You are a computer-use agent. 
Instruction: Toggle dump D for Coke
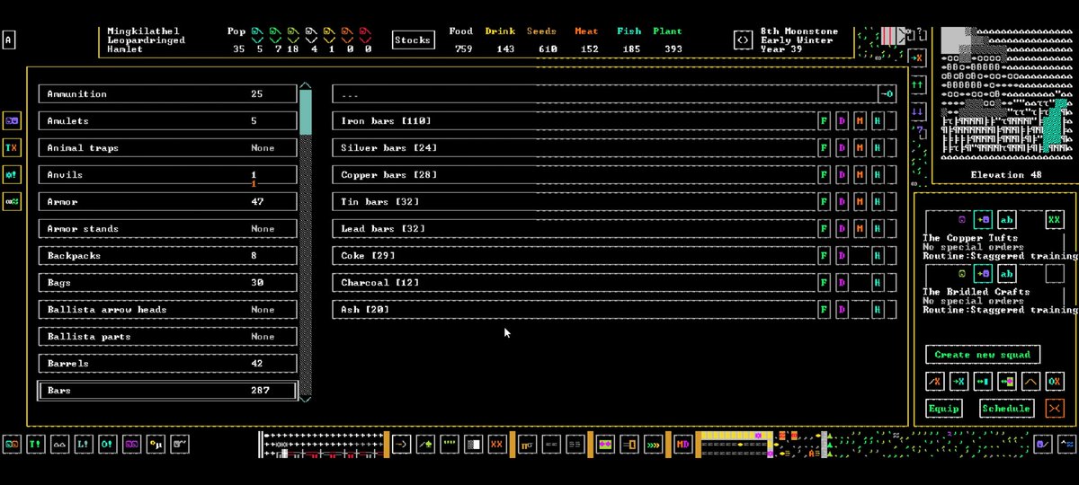click(843, 256)
